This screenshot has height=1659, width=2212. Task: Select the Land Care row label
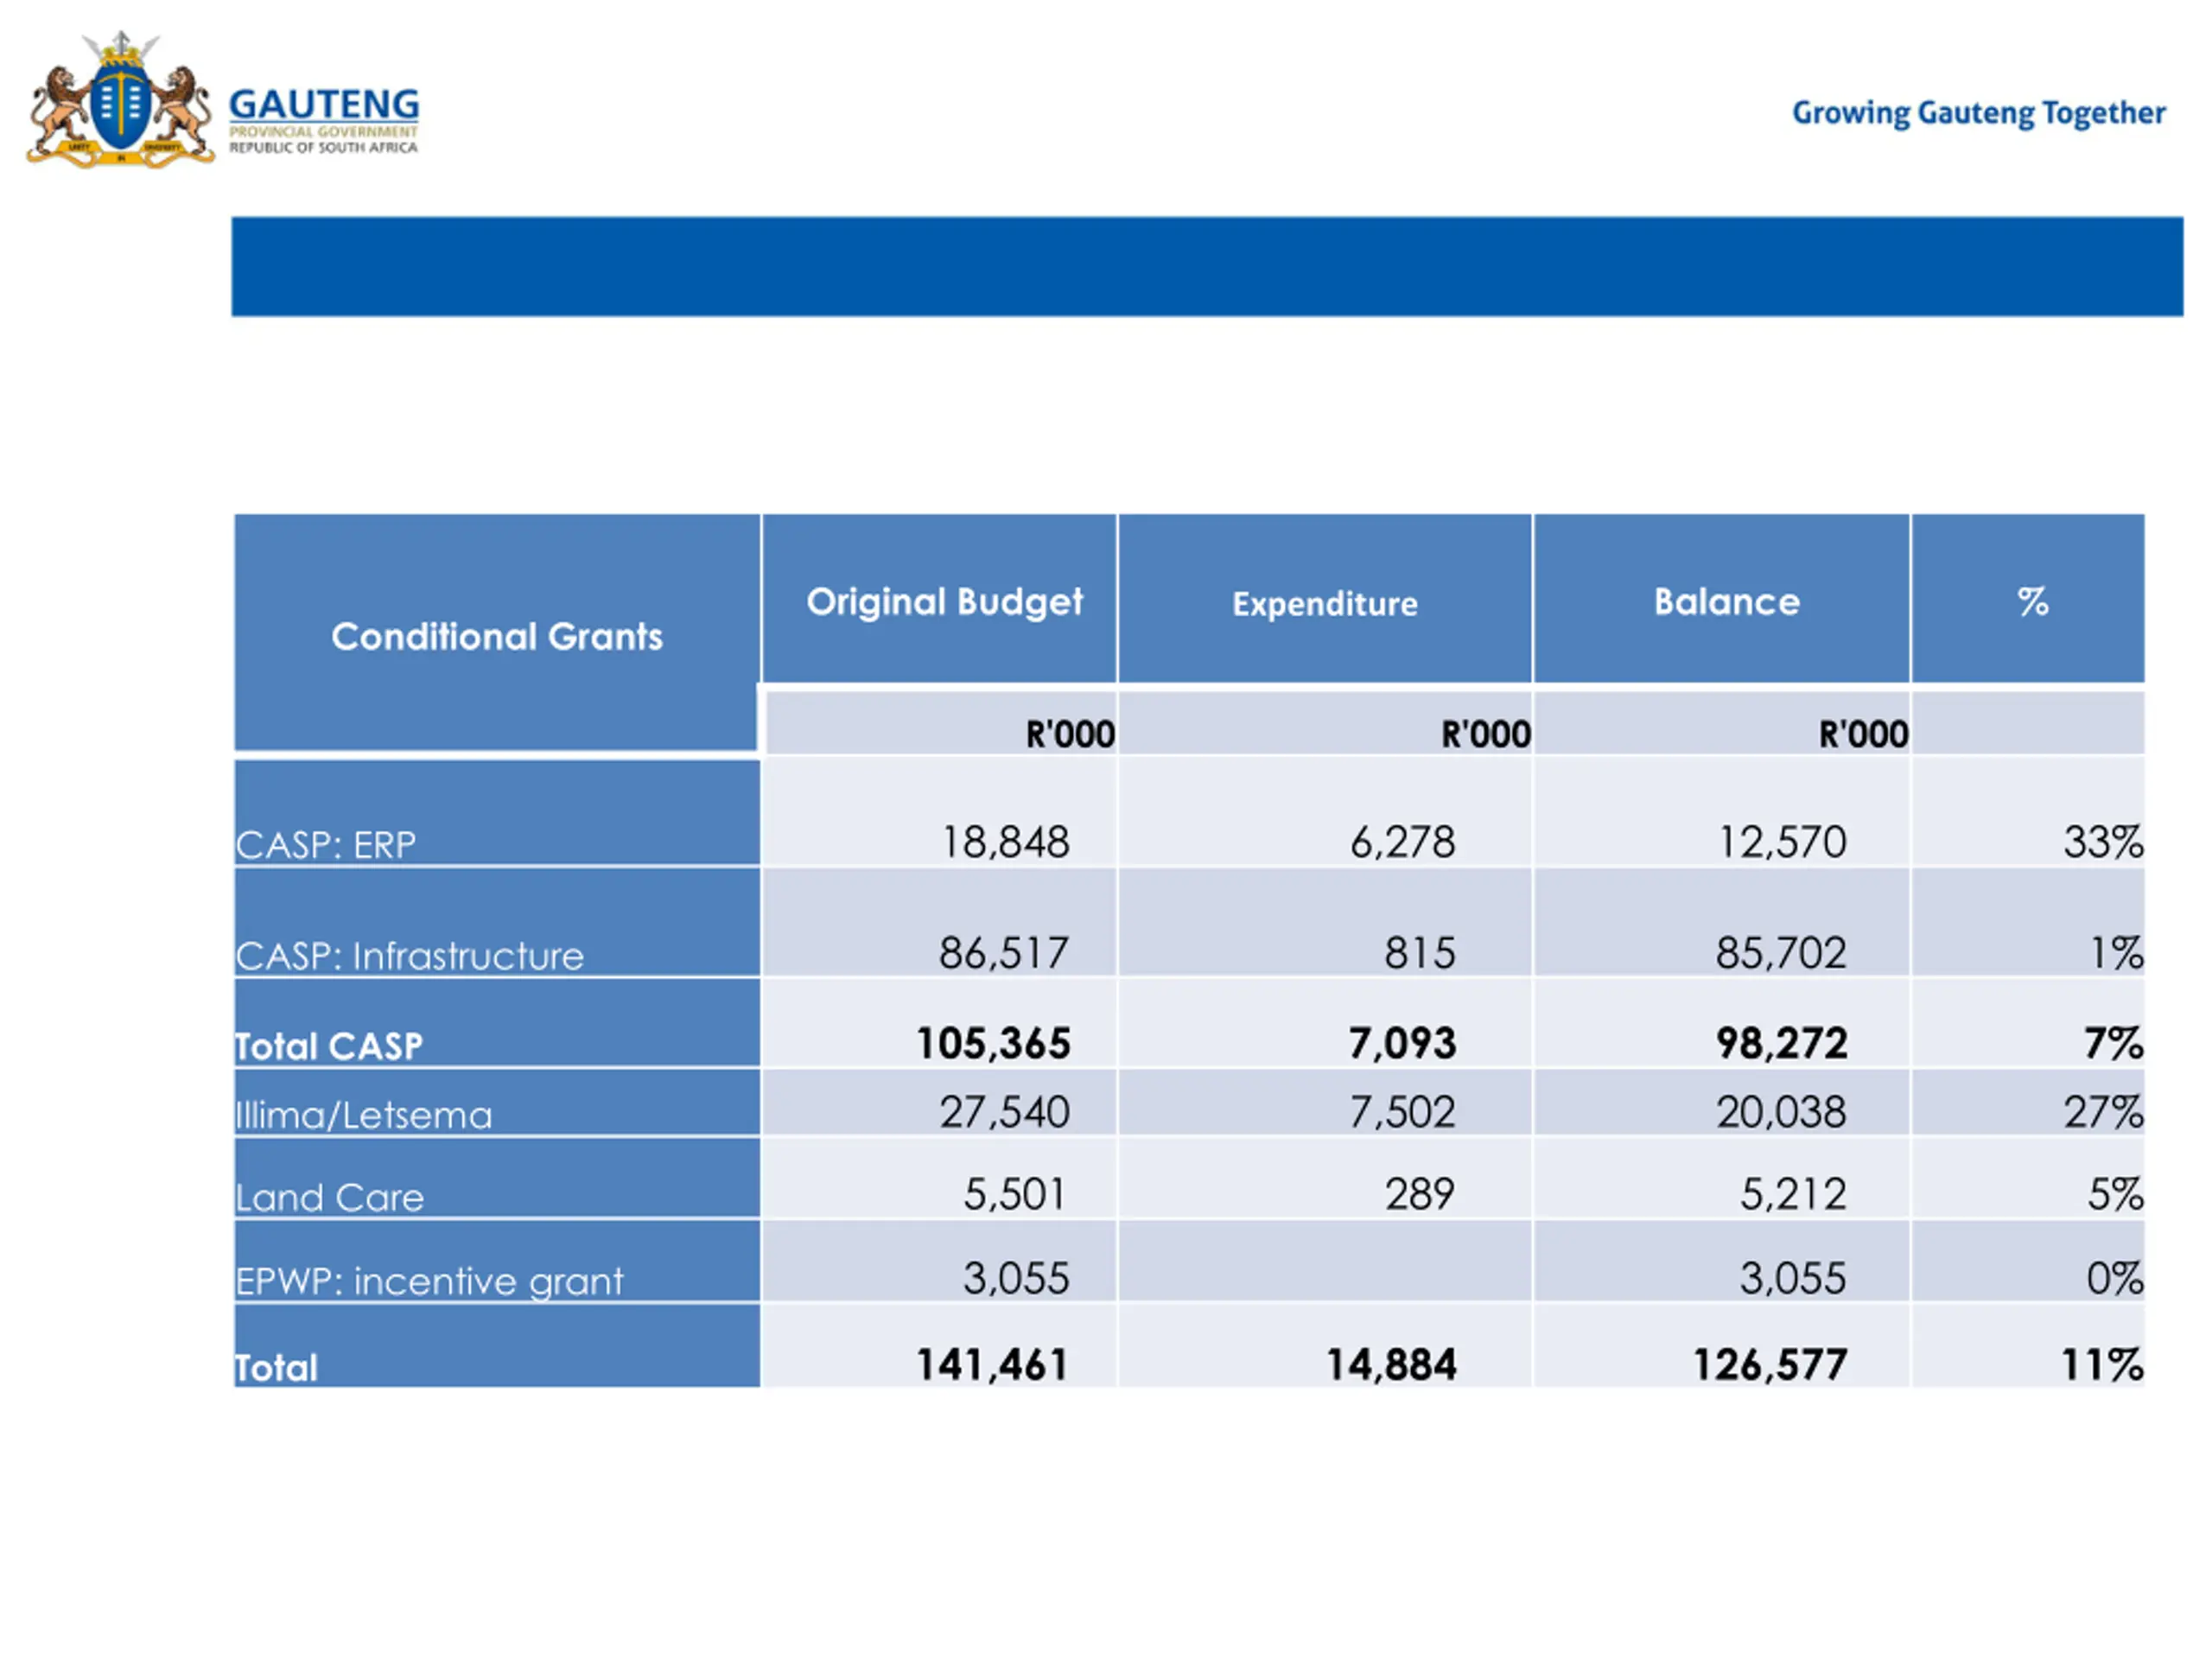[330, 1197]
